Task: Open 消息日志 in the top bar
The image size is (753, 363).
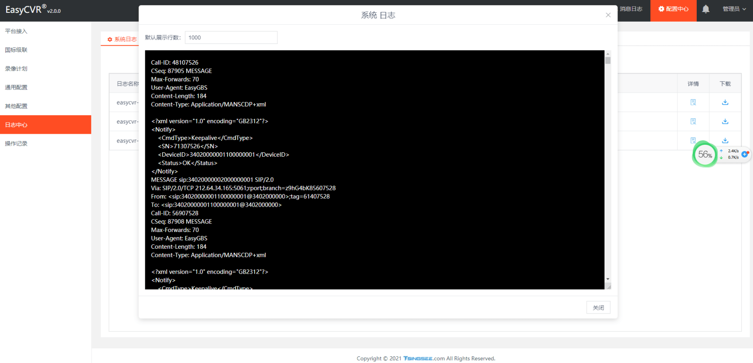Action: pyautogui.click(x=631, y=9)
